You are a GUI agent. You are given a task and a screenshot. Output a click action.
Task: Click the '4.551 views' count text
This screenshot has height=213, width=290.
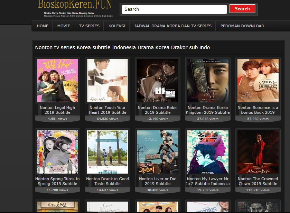pos(57,119)
